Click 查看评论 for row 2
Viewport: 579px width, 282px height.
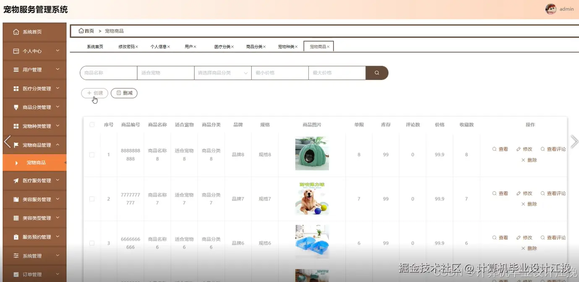tap(553, 194)
